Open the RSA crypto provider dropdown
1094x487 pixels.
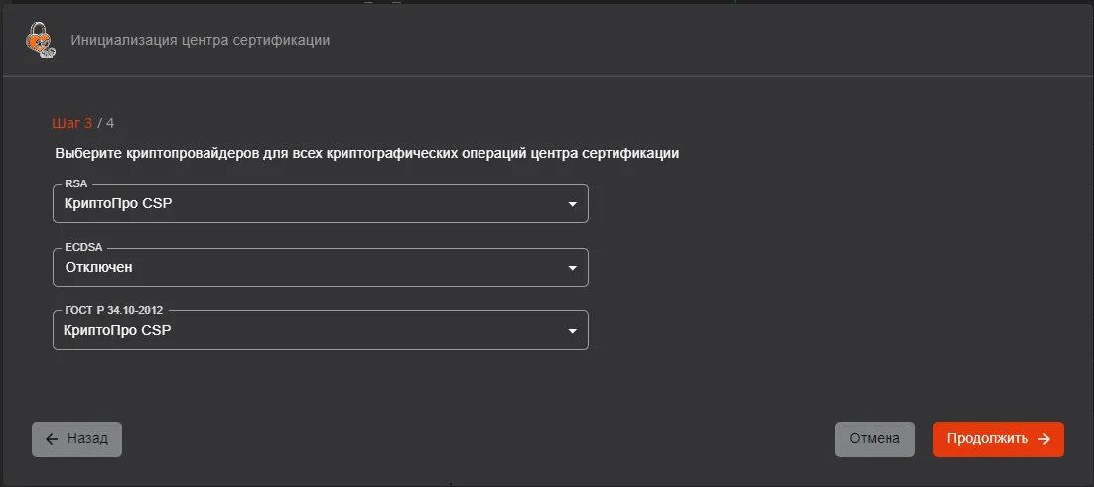(321, 204)
